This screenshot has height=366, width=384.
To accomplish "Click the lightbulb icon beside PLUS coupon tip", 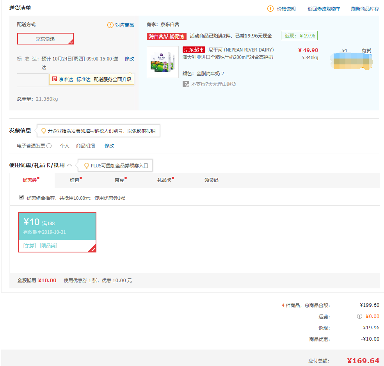I will (87, 166).
